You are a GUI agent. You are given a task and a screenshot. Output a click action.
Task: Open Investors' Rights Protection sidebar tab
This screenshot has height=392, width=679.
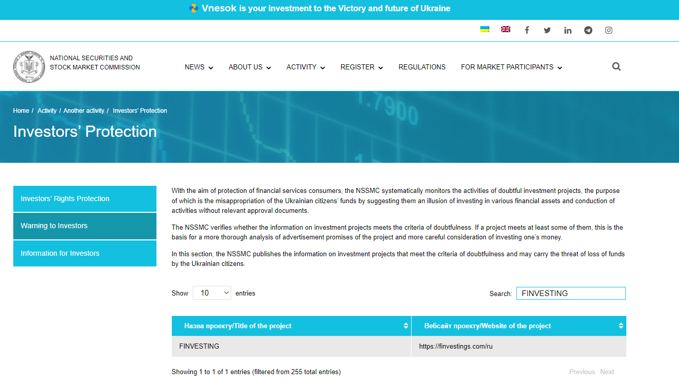coord(85,199)
